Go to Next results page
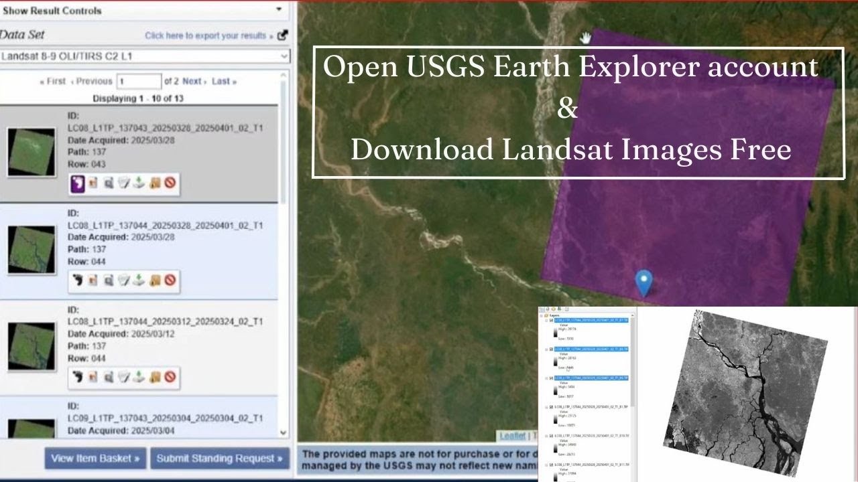 (194, 81)
